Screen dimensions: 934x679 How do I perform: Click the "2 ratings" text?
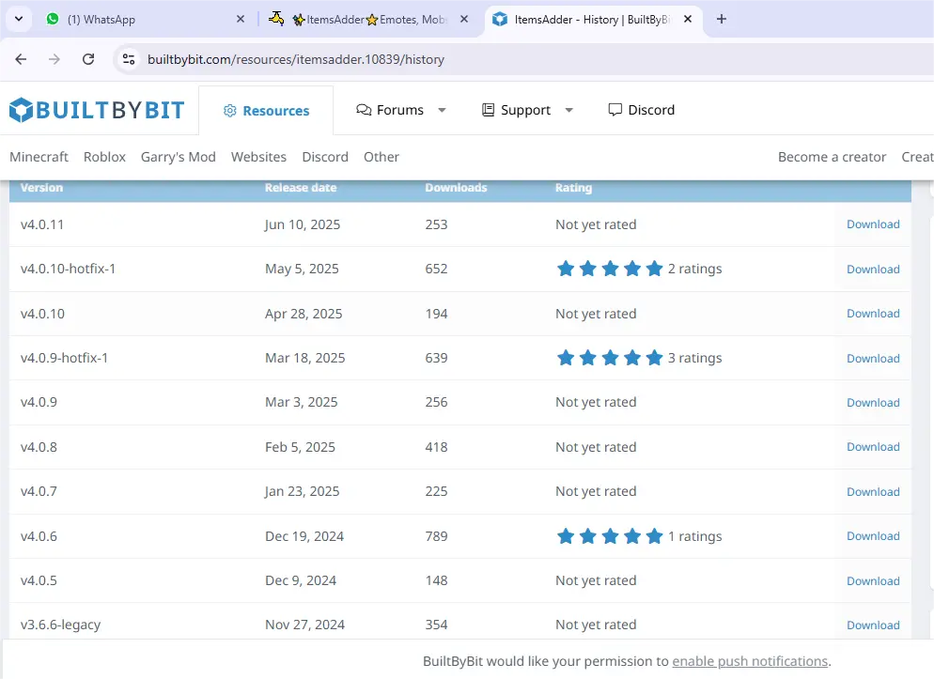694,269
